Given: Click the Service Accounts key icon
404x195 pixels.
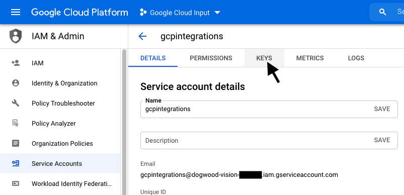Looking at the screenshot, I should [x=16, y=163].
